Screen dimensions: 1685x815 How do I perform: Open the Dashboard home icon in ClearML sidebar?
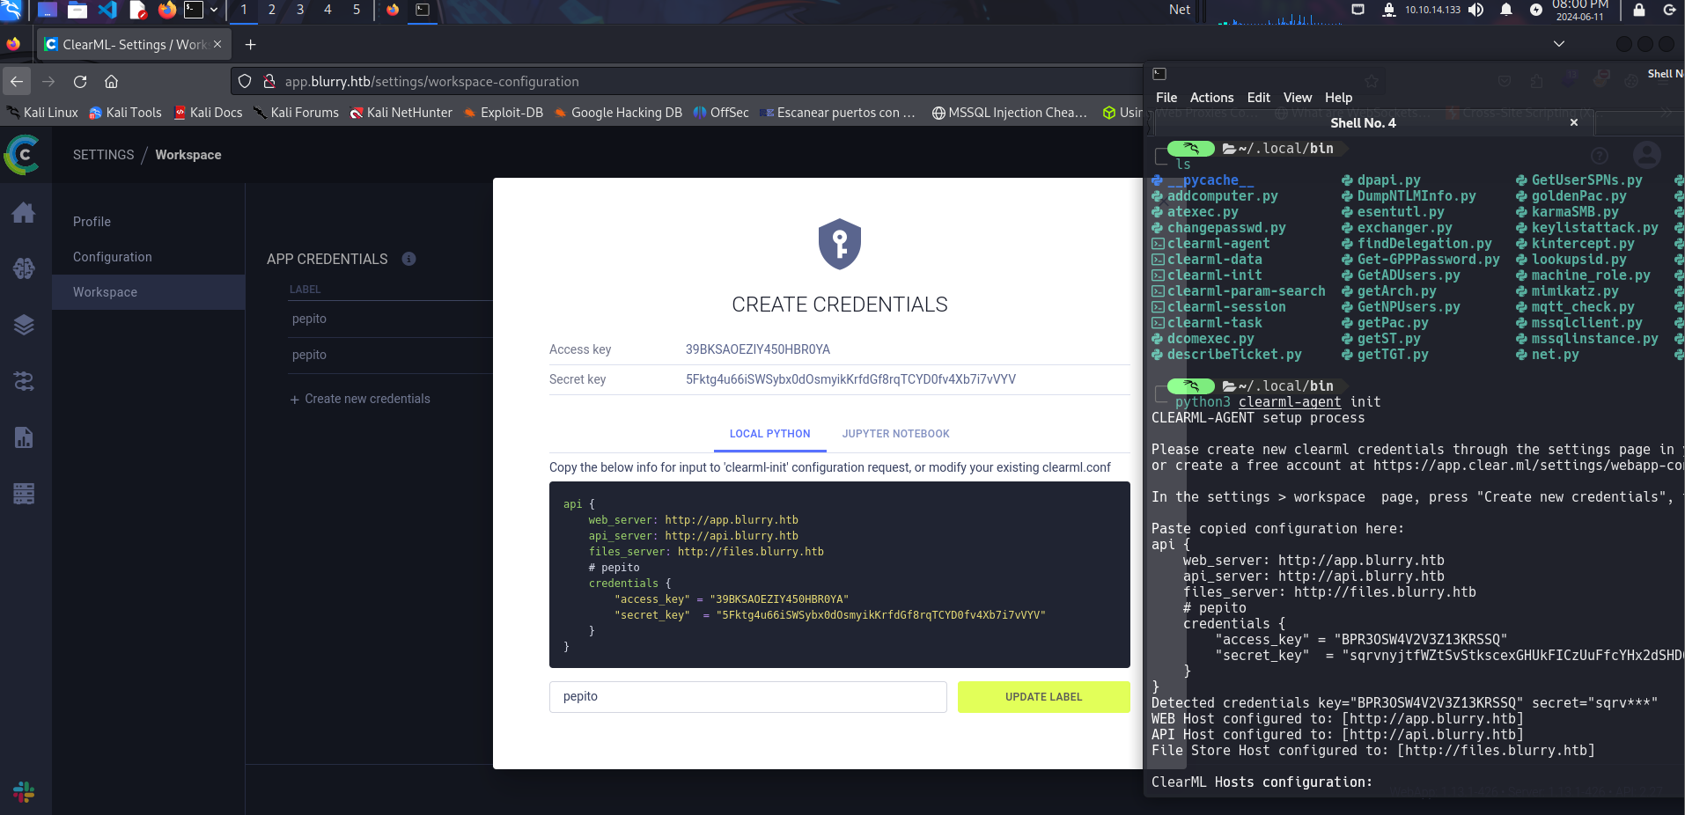coord(24,212)
